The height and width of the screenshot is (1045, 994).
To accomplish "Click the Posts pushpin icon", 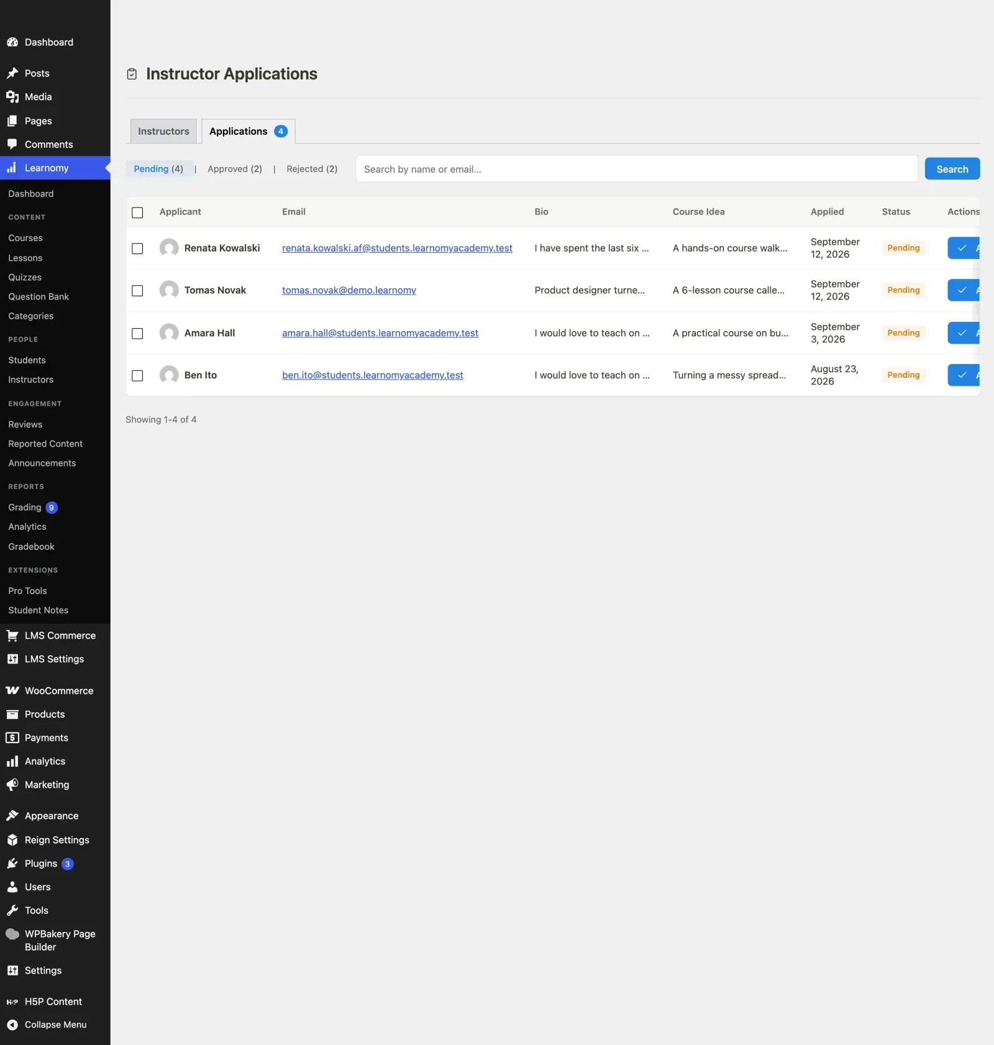I will (x=12, y=73).
